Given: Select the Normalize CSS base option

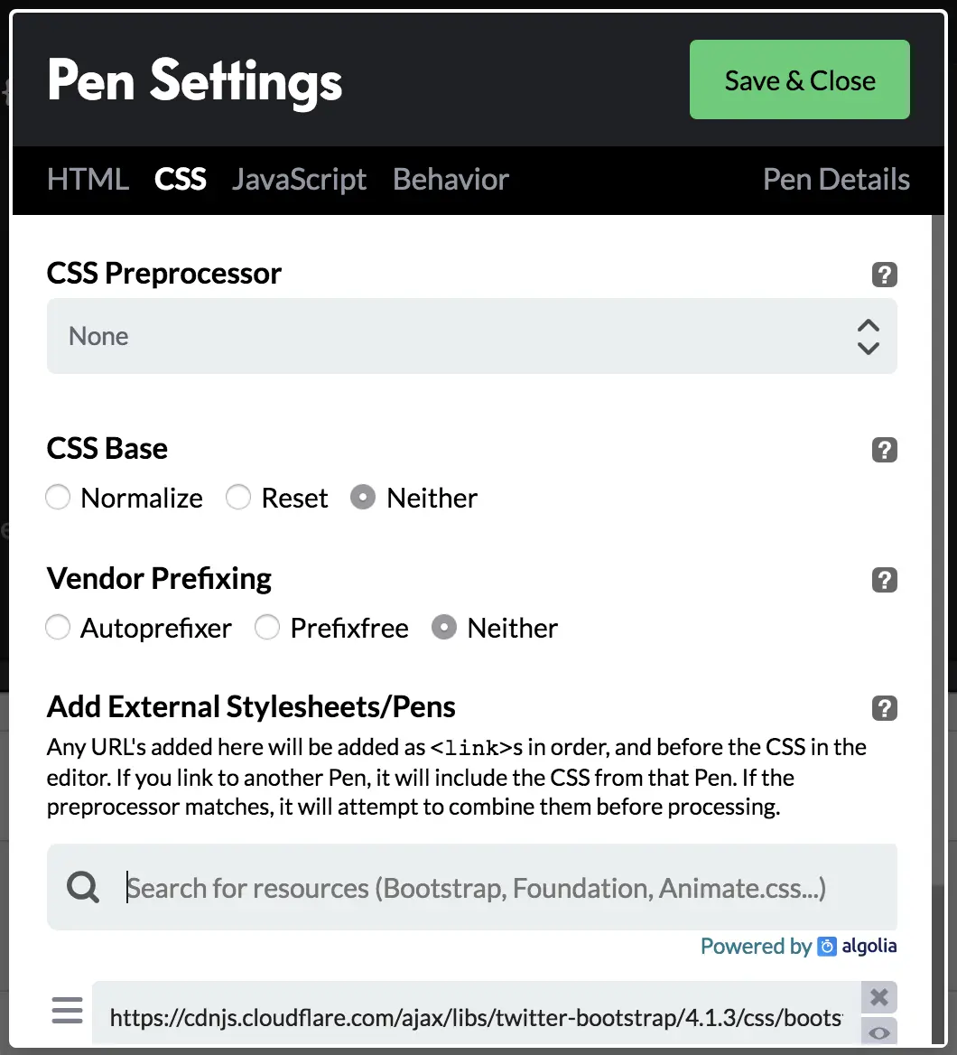Looking at the screenshot, I should [x=59, y=498].
